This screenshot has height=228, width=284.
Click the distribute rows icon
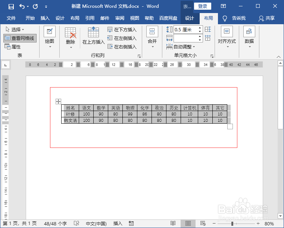(208, 29)
